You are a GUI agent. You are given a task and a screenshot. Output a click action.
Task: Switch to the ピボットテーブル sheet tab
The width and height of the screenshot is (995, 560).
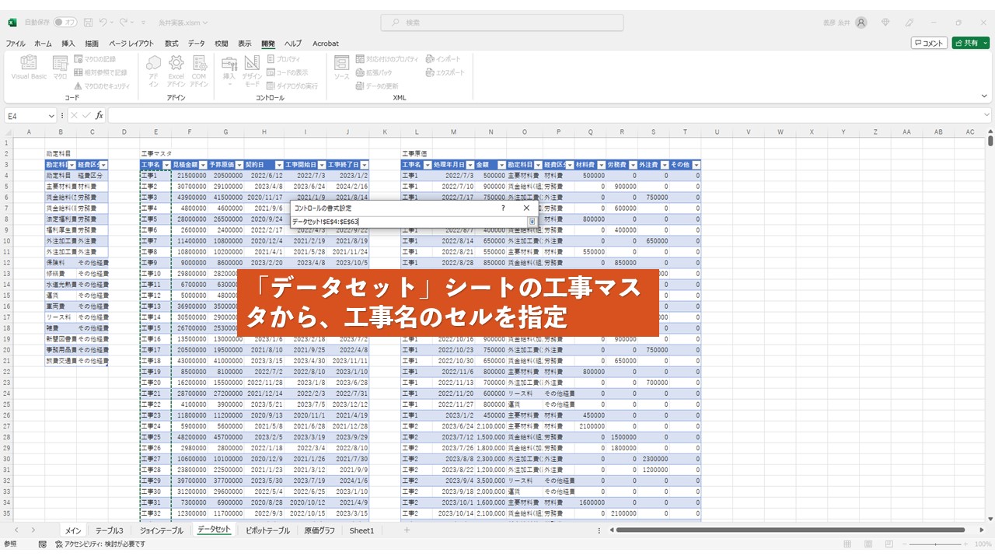[x=267, y=530]
